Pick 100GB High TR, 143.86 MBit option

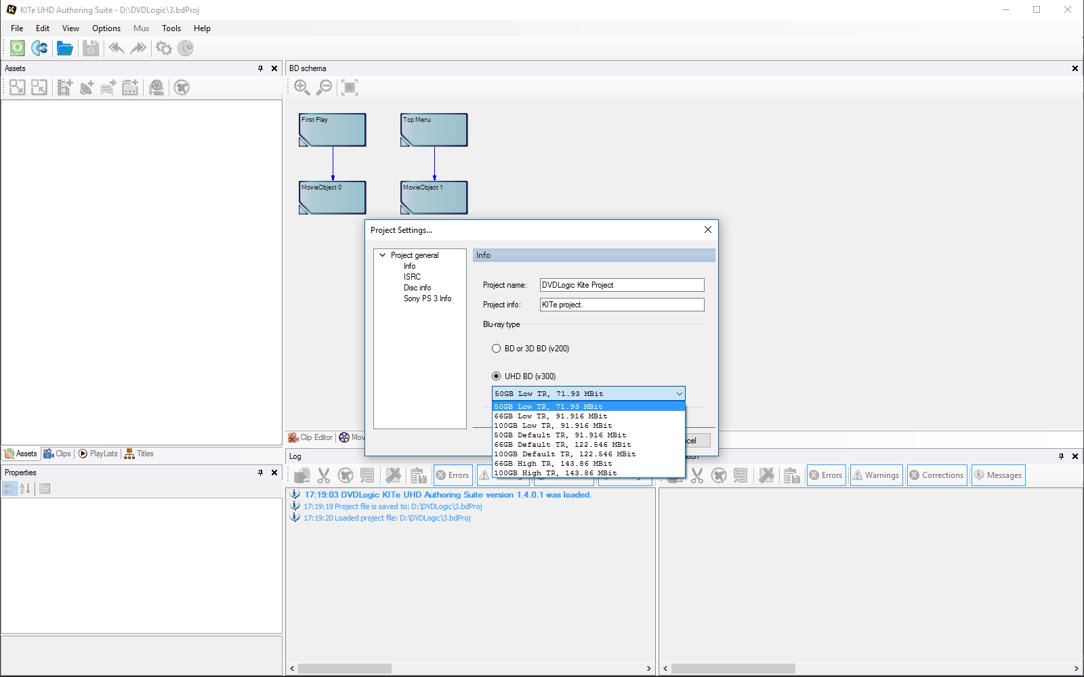pos(556,473)
